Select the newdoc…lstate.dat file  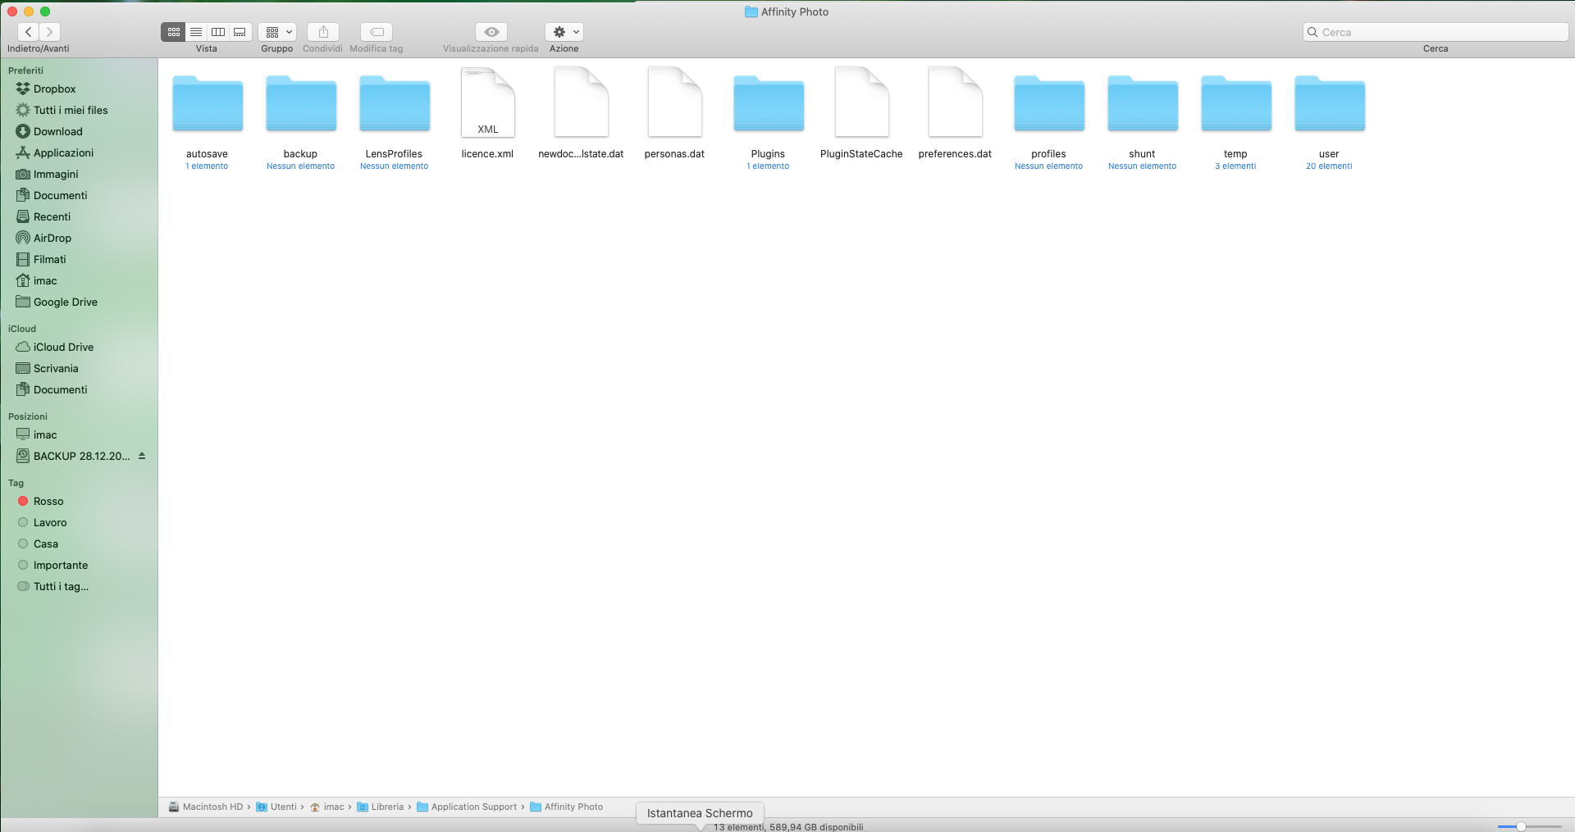click(x=582, y=102)
